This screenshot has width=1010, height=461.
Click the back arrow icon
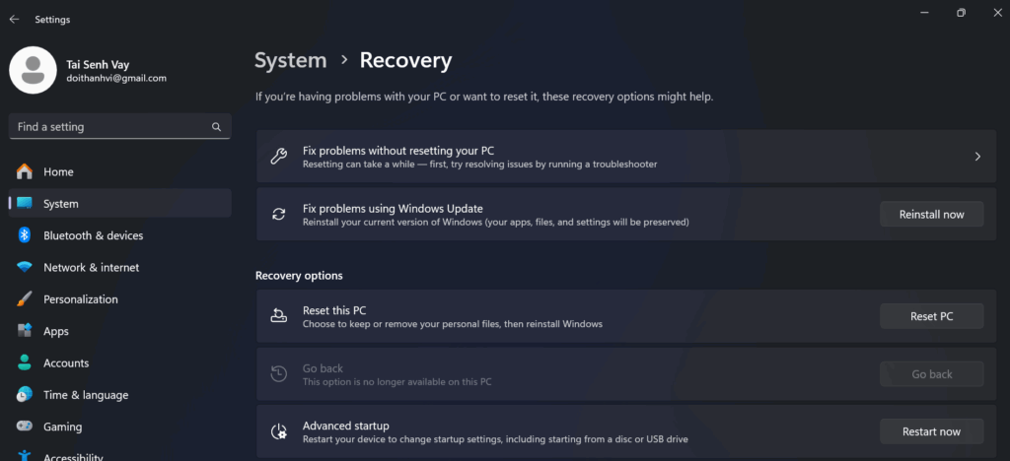(14, 20)
